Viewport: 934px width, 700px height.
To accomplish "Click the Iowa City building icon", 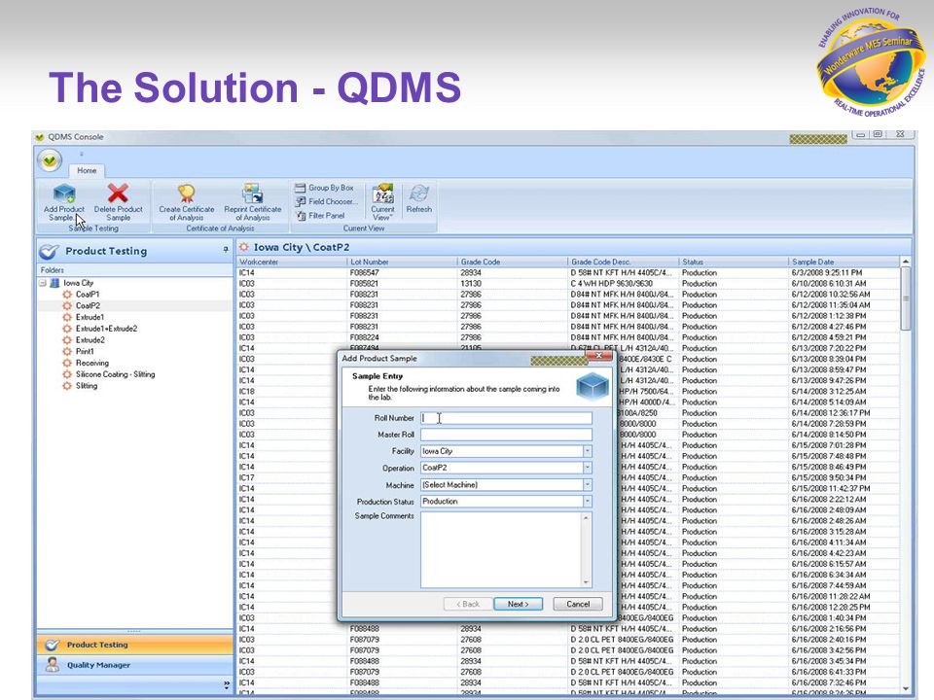I will 54,283.
